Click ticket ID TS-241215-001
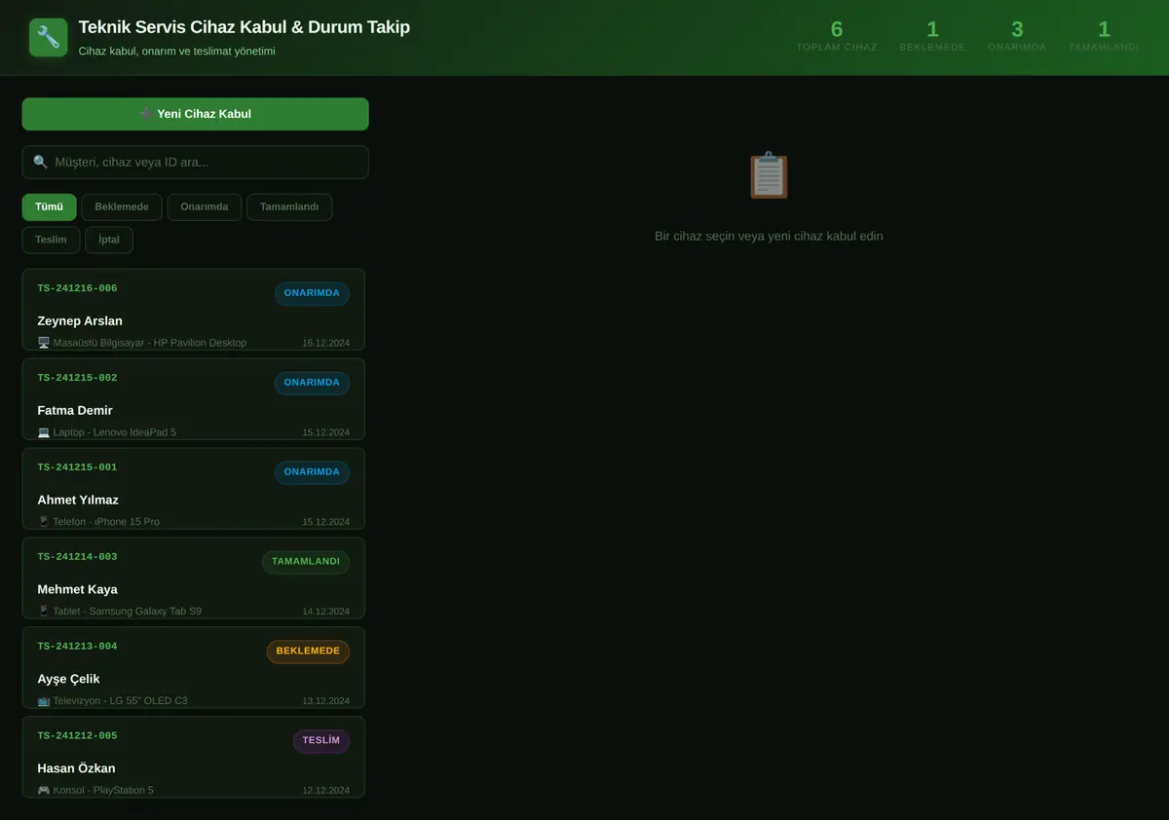 (77, 467)
